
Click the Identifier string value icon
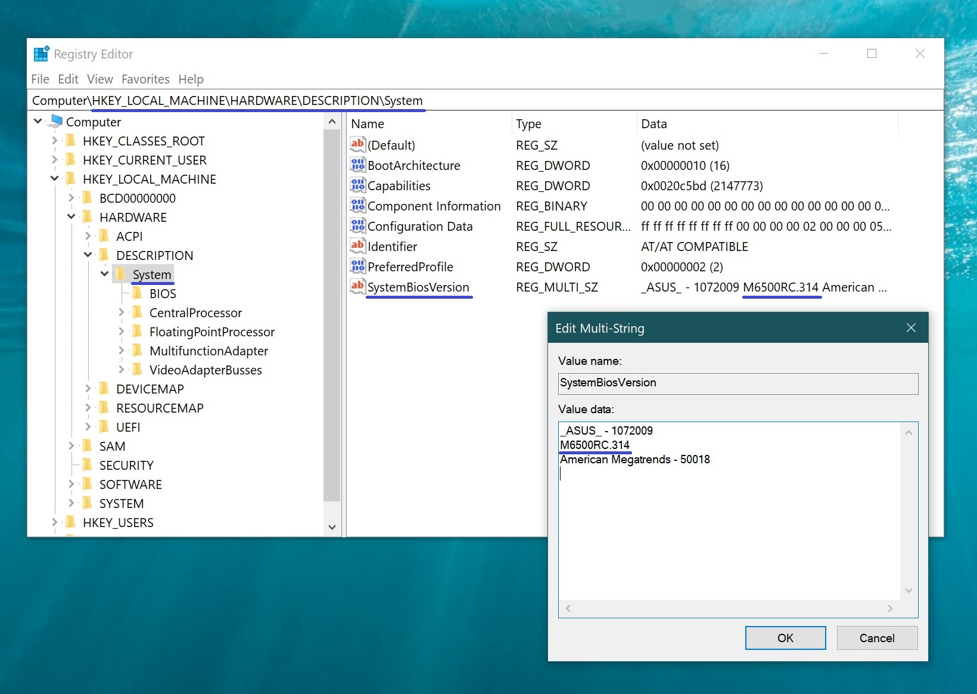click(x=357, y=246)
